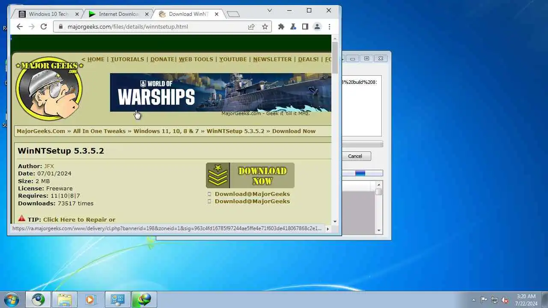The width and height of the screenshot is (548, 308).
Task: Toggle the side panel icon
Action: point(305,27)
